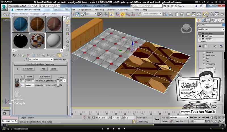
Task: Click Render Production teapot icon
Action: 222,14
